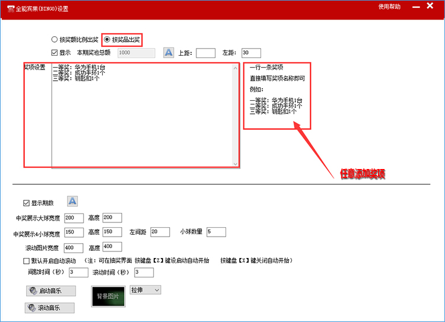Click the 背景图片 background image thumbnail

108,296
